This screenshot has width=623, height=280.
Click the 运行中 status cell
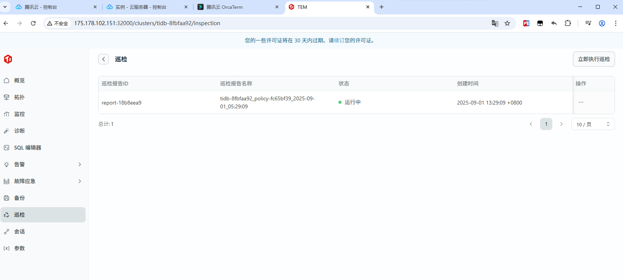pos(350,102)
